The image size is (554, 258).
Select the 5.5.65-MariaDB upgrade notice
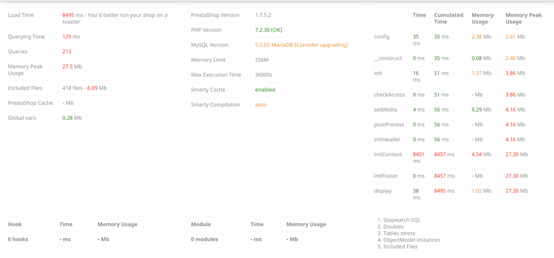[x=301, y=45]
